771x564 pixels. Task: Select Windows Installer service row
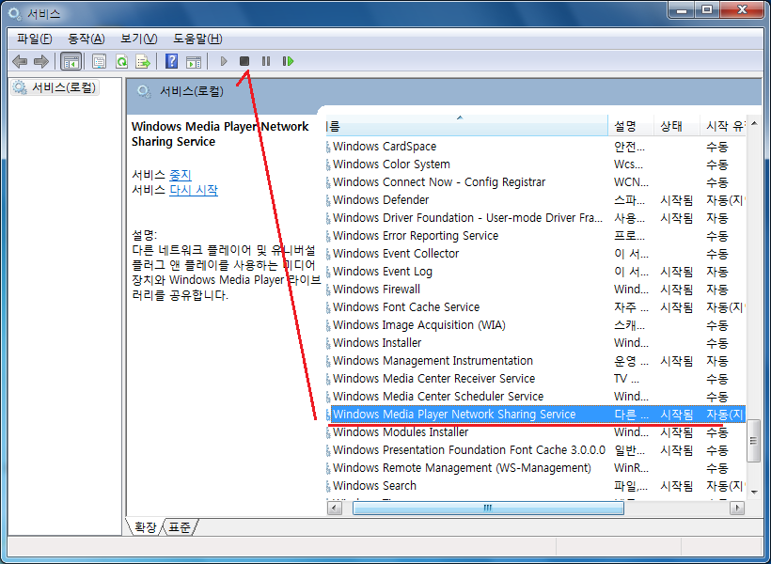point(536,343)
